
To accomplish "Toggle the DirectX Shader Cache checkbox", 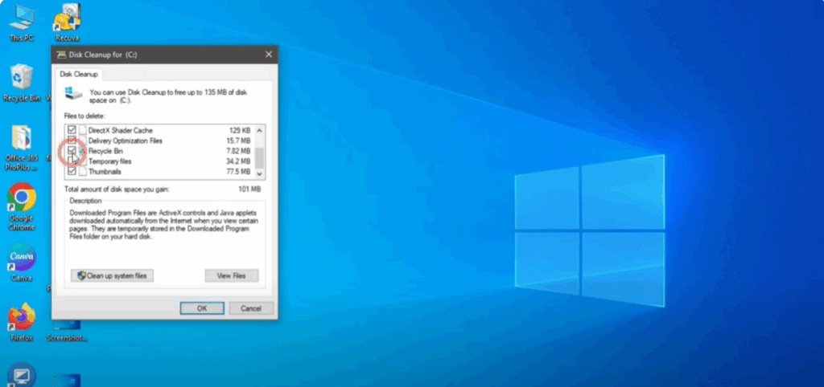I will coord(72,130).
